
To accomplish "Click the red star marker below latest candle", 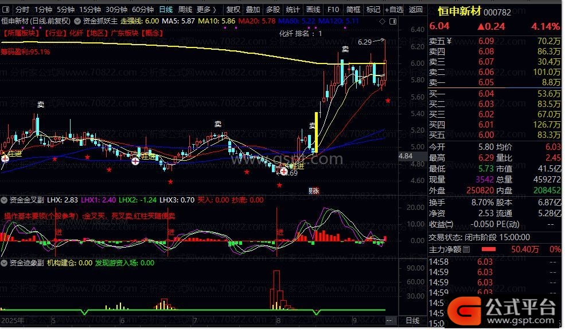I will (x=388, y=101).
